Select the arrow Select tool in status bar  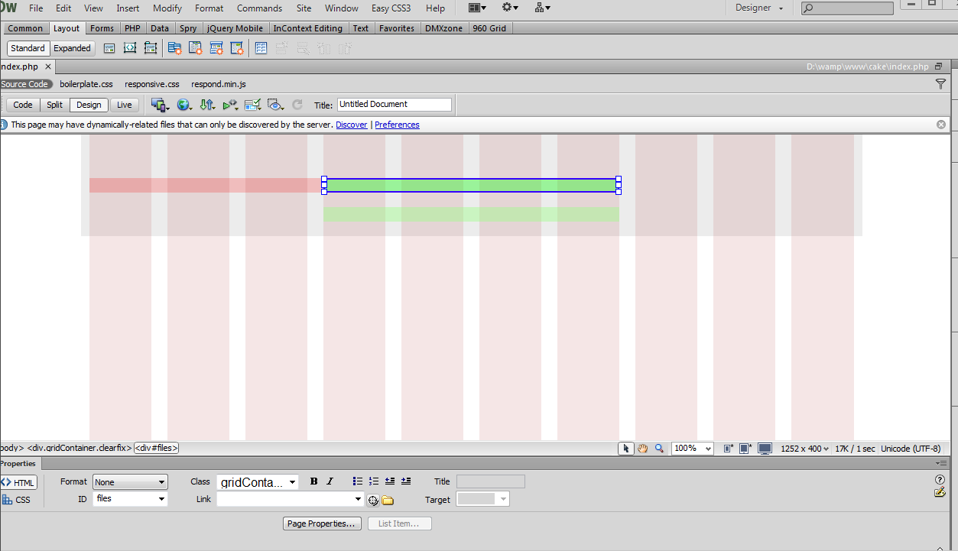point(626,449)
